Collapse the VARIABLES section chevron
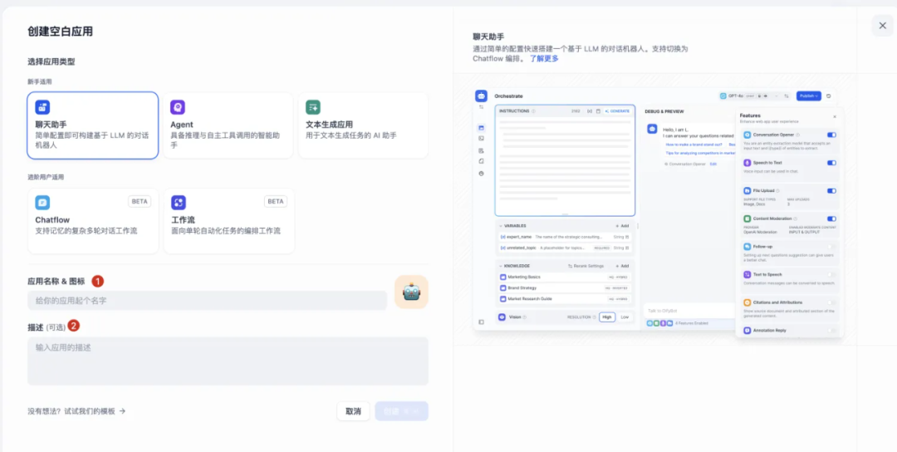This screenshot has height=452, width=897. pos(501,226)
